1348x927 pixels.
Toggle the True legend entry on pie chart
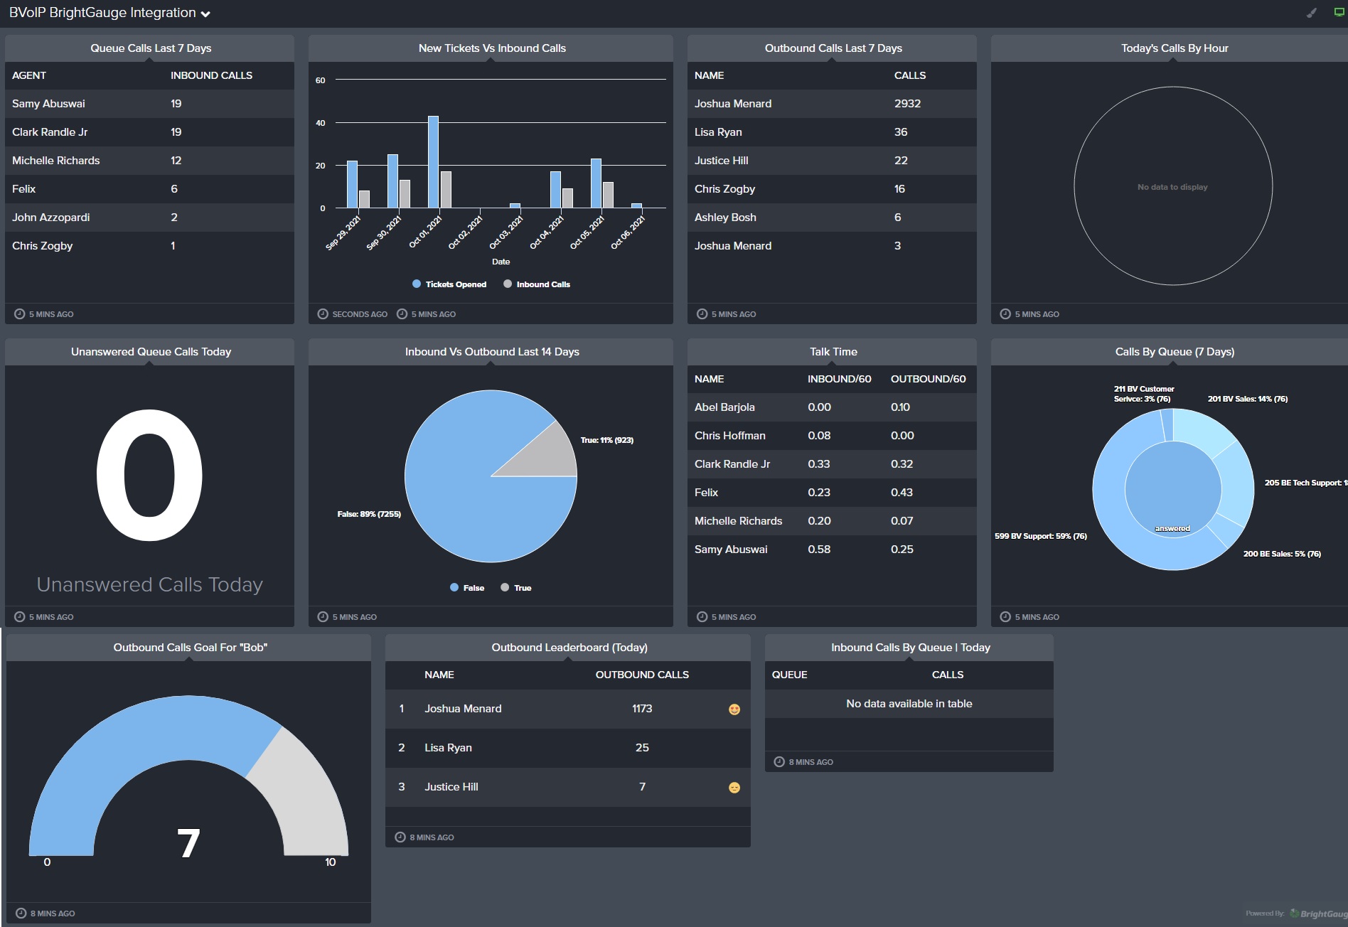coord(516,587)
